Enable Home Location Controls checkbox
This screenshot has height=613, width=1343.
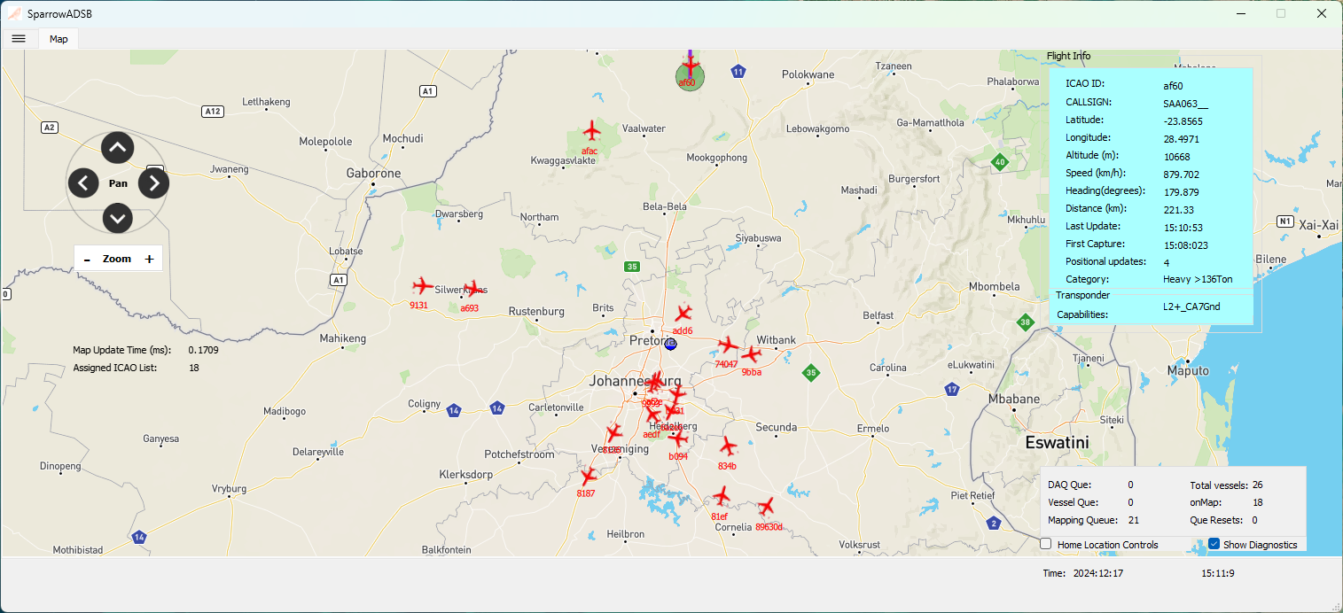pos(1046,544)
